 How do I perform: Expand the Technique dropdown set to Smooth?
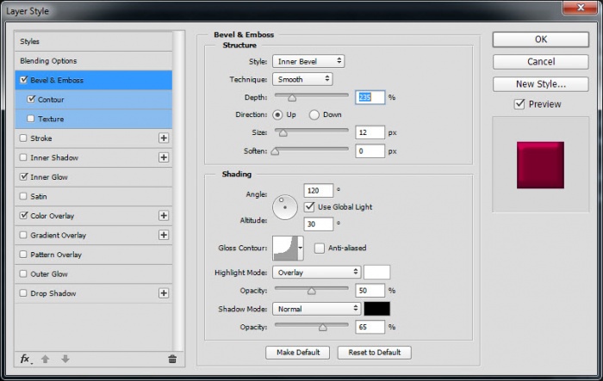pos(302,79)
